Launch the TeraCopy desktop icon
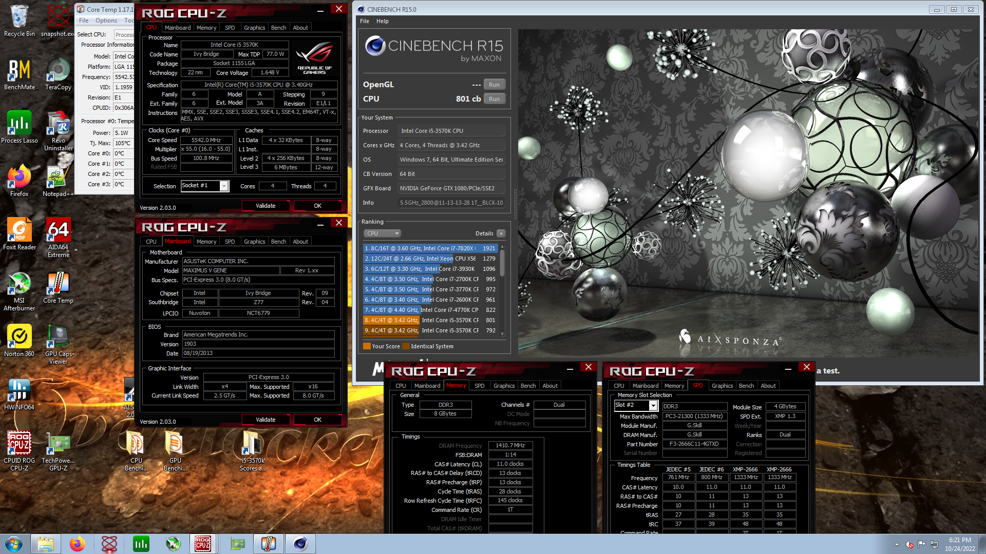 point(58,74)
